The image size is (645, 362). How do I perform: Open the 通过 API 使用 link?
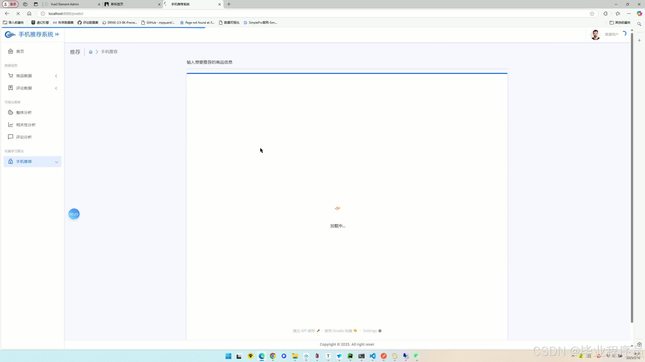pos(306,331)
